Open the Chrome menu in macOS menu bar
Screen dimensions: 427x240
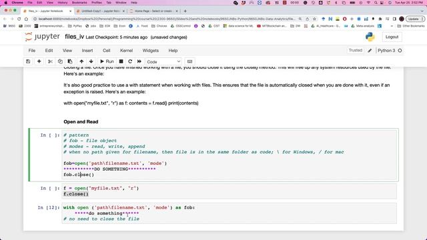[x=17, y=3]
